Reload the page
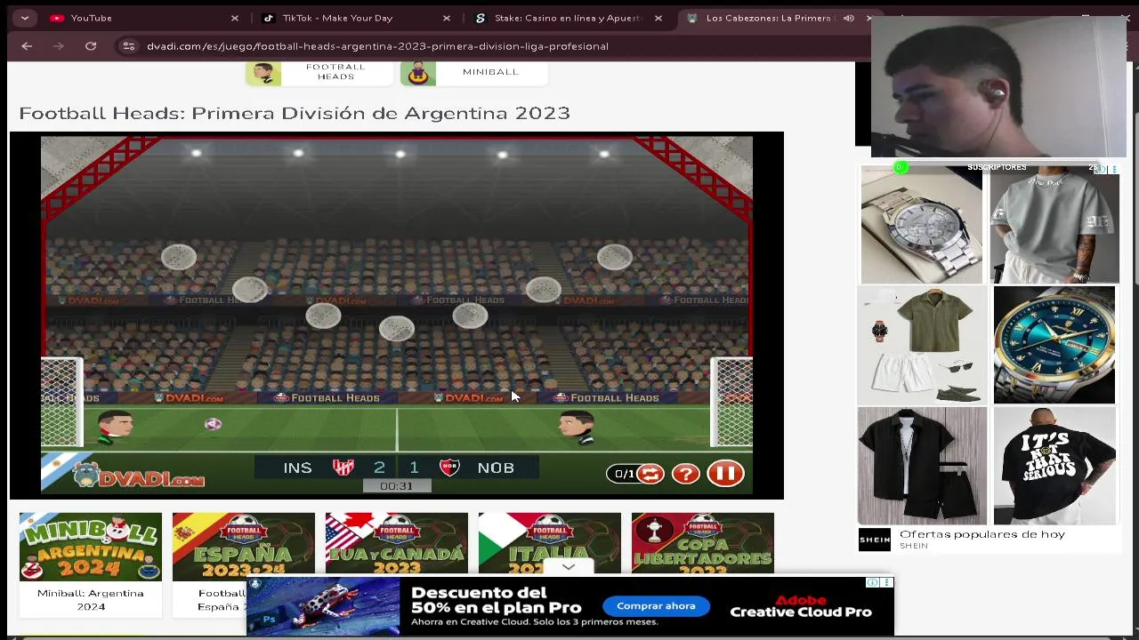This screenshot has width=1139, height=640. click(91, 46)
